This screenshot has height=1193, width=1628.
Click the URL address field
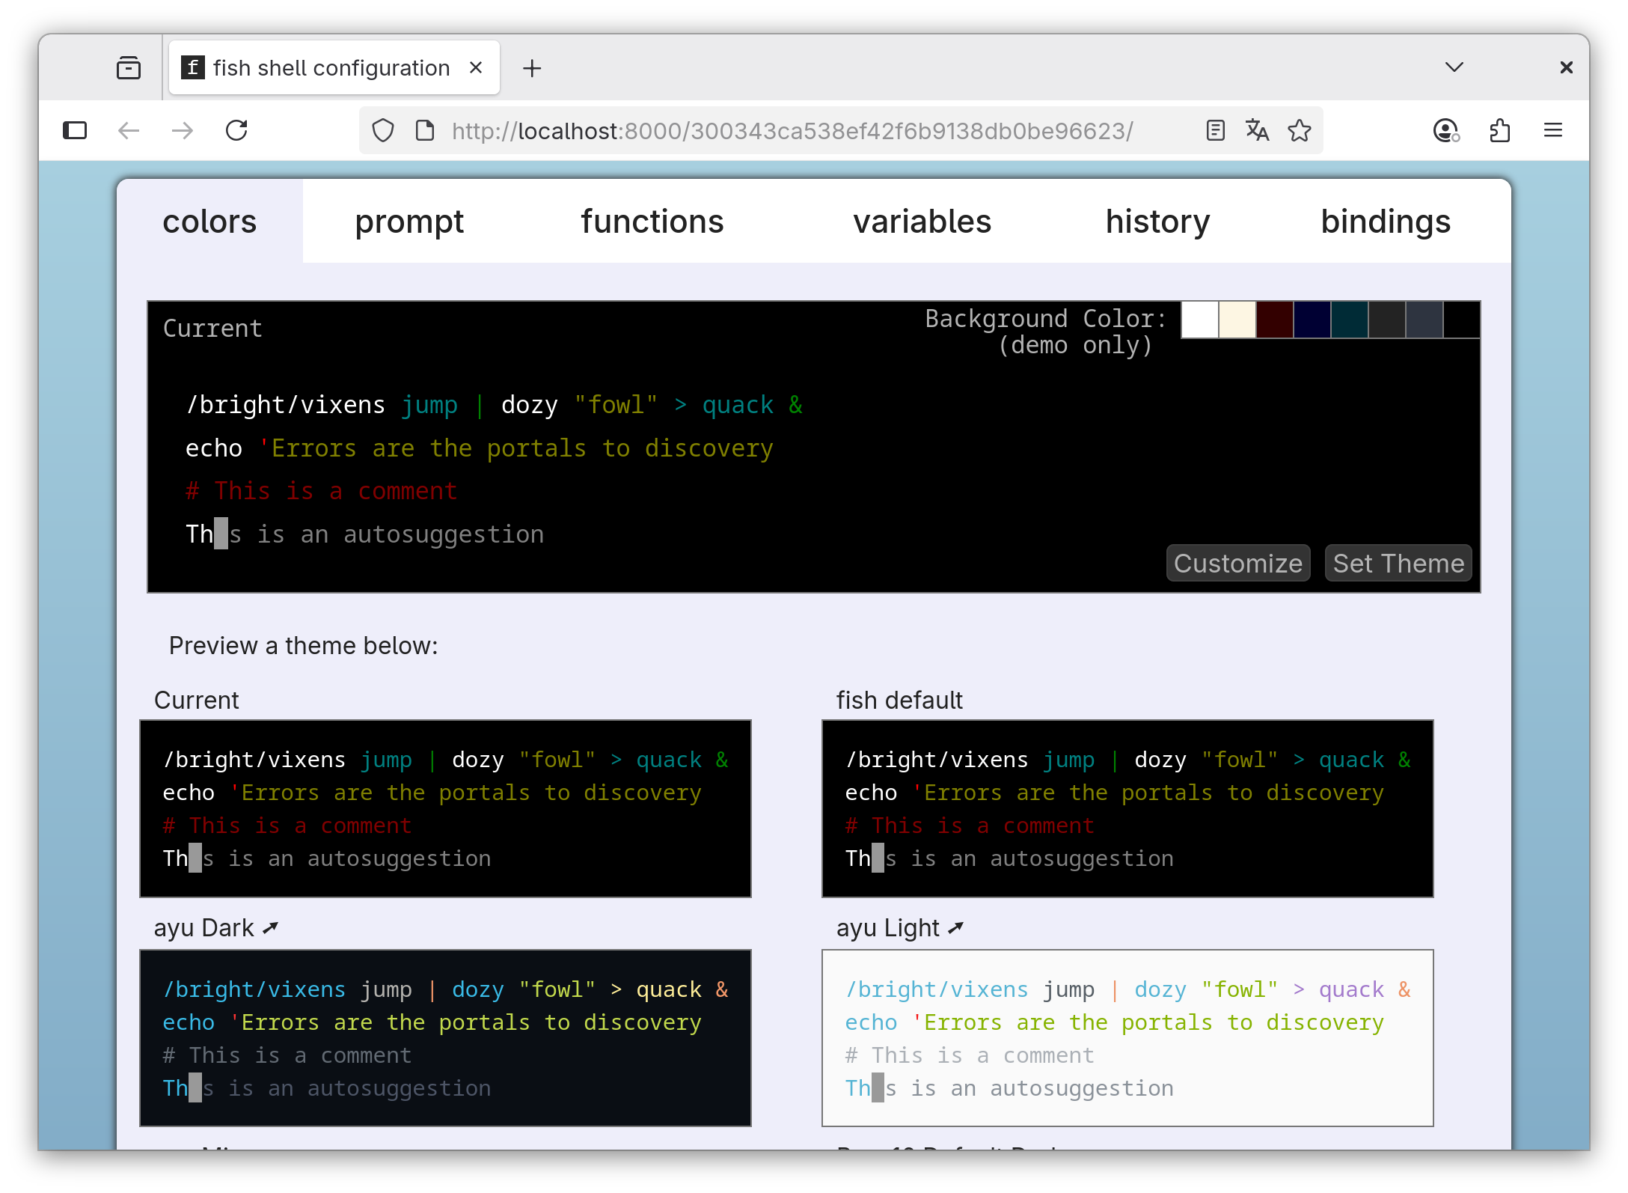coord(792,131)
